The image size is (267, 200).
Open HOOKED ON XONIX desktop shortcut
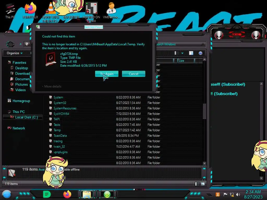(91, 12)
